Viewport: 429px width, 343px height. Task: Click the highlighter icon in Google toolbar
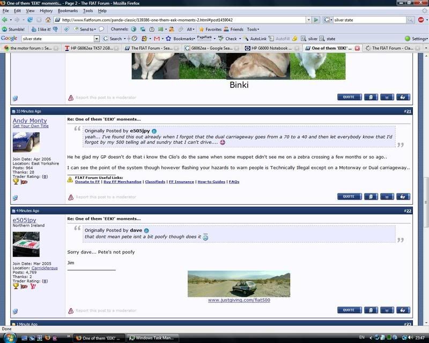coord(294,39)
